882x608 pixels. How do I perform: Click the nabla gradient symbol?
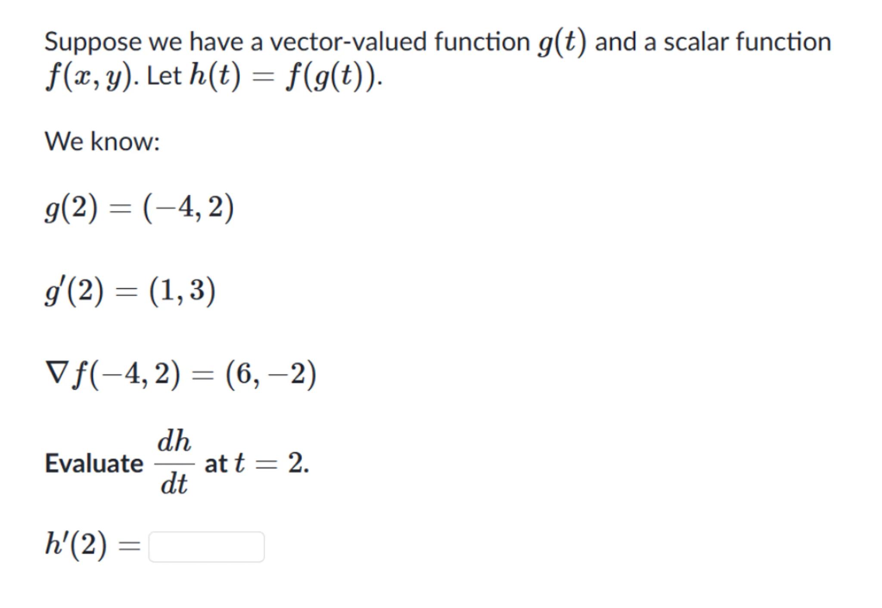click(x=56, y=372)
